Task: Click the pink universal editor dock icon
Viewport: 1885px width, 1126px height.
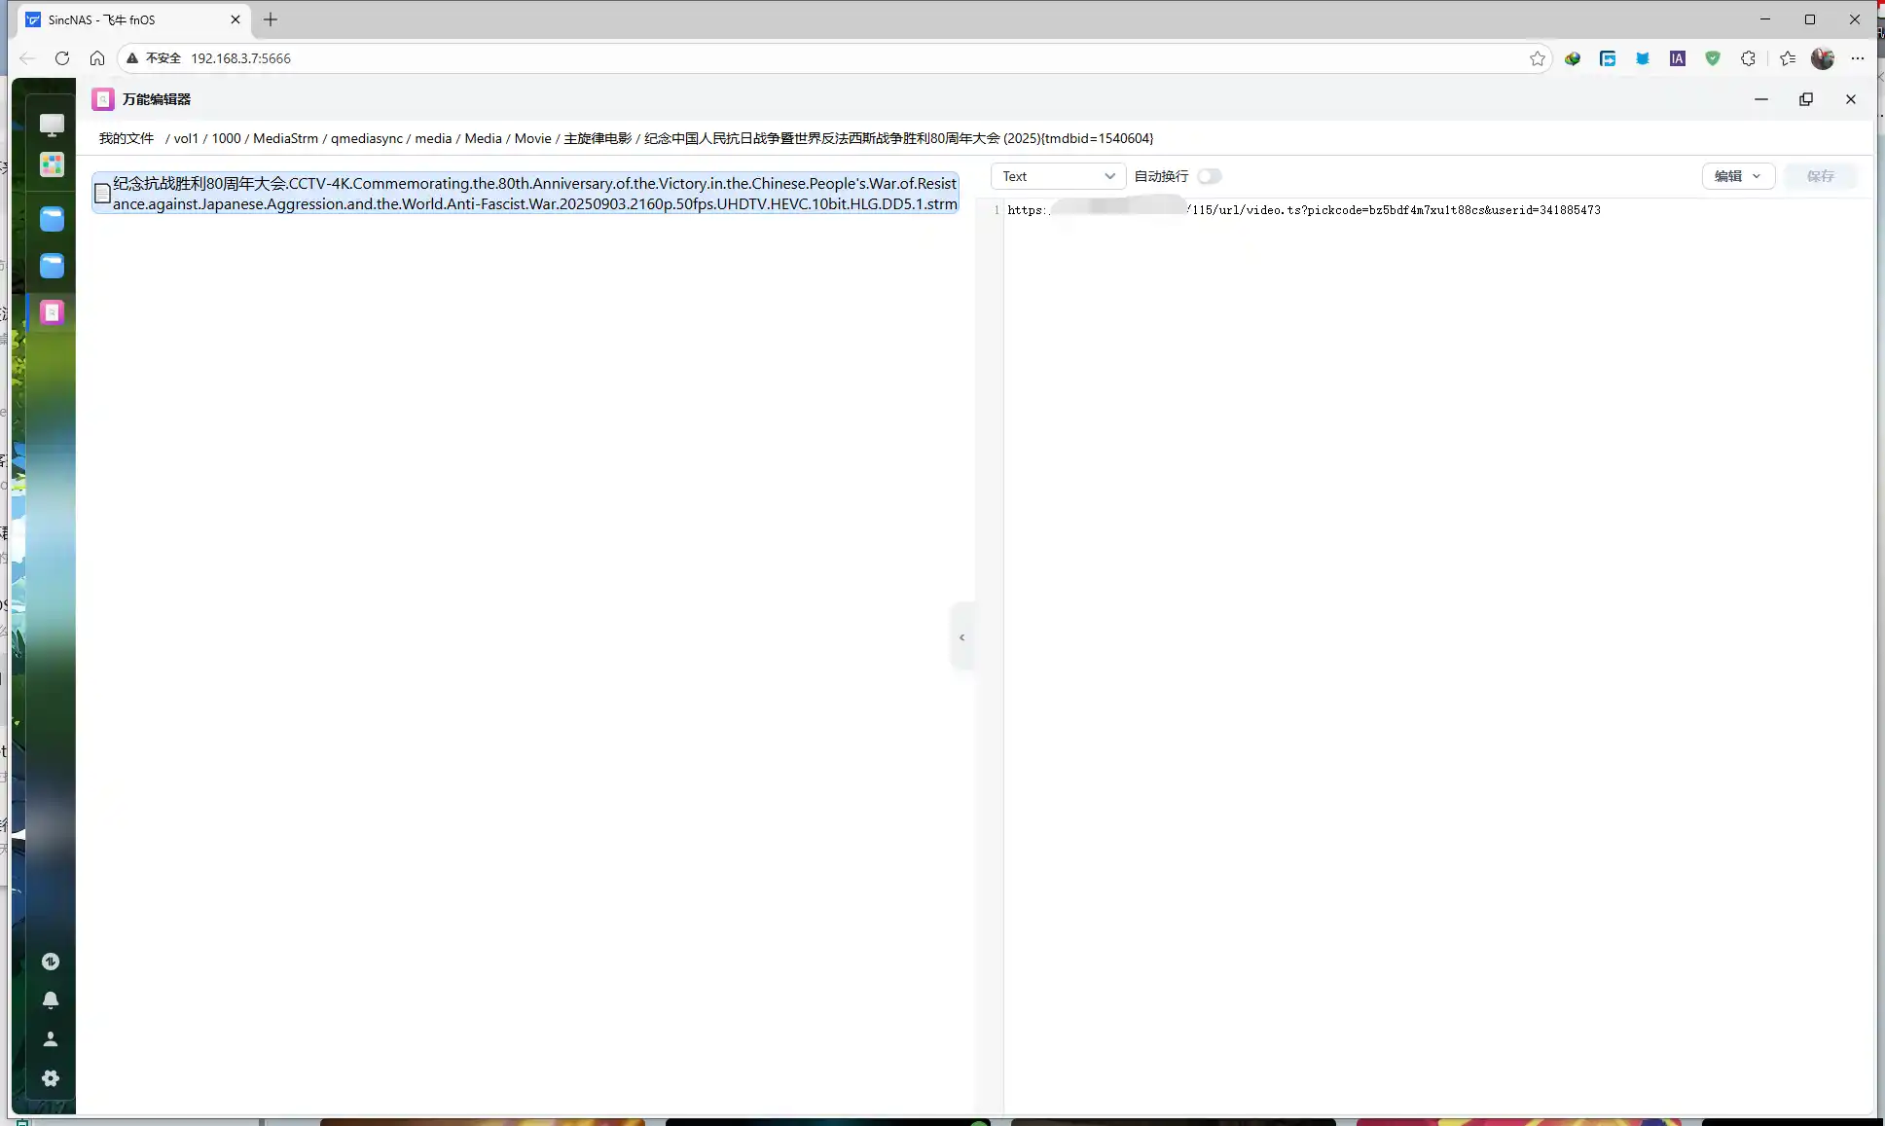Action: (x=52, y=312)
